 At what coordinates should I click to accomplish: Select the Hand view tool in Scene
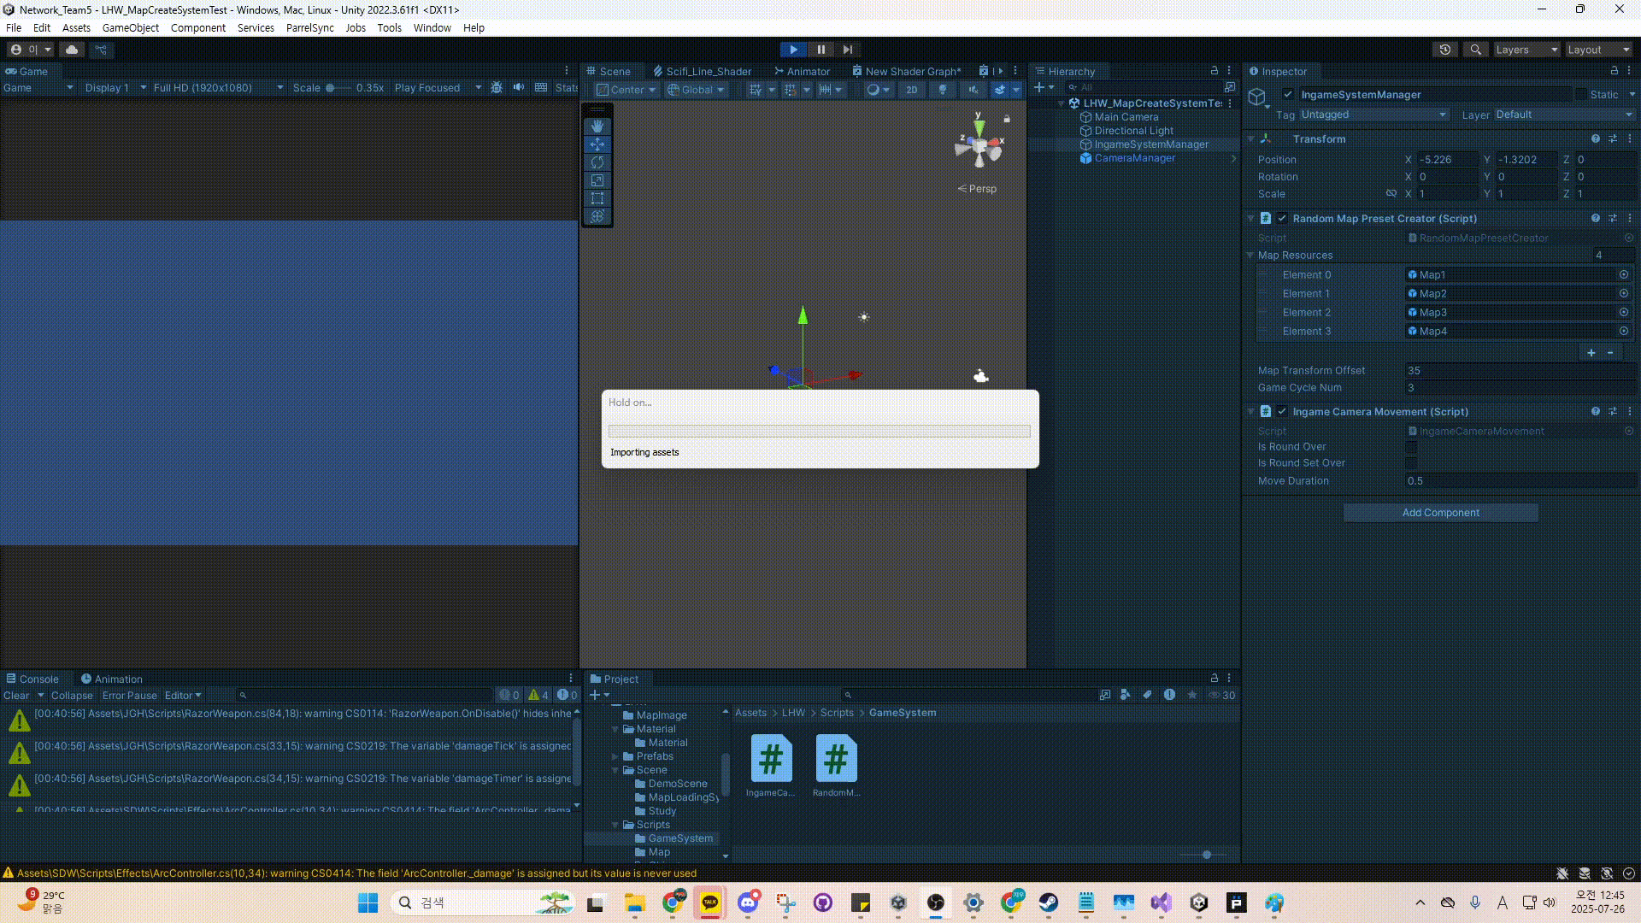[597, 126]
